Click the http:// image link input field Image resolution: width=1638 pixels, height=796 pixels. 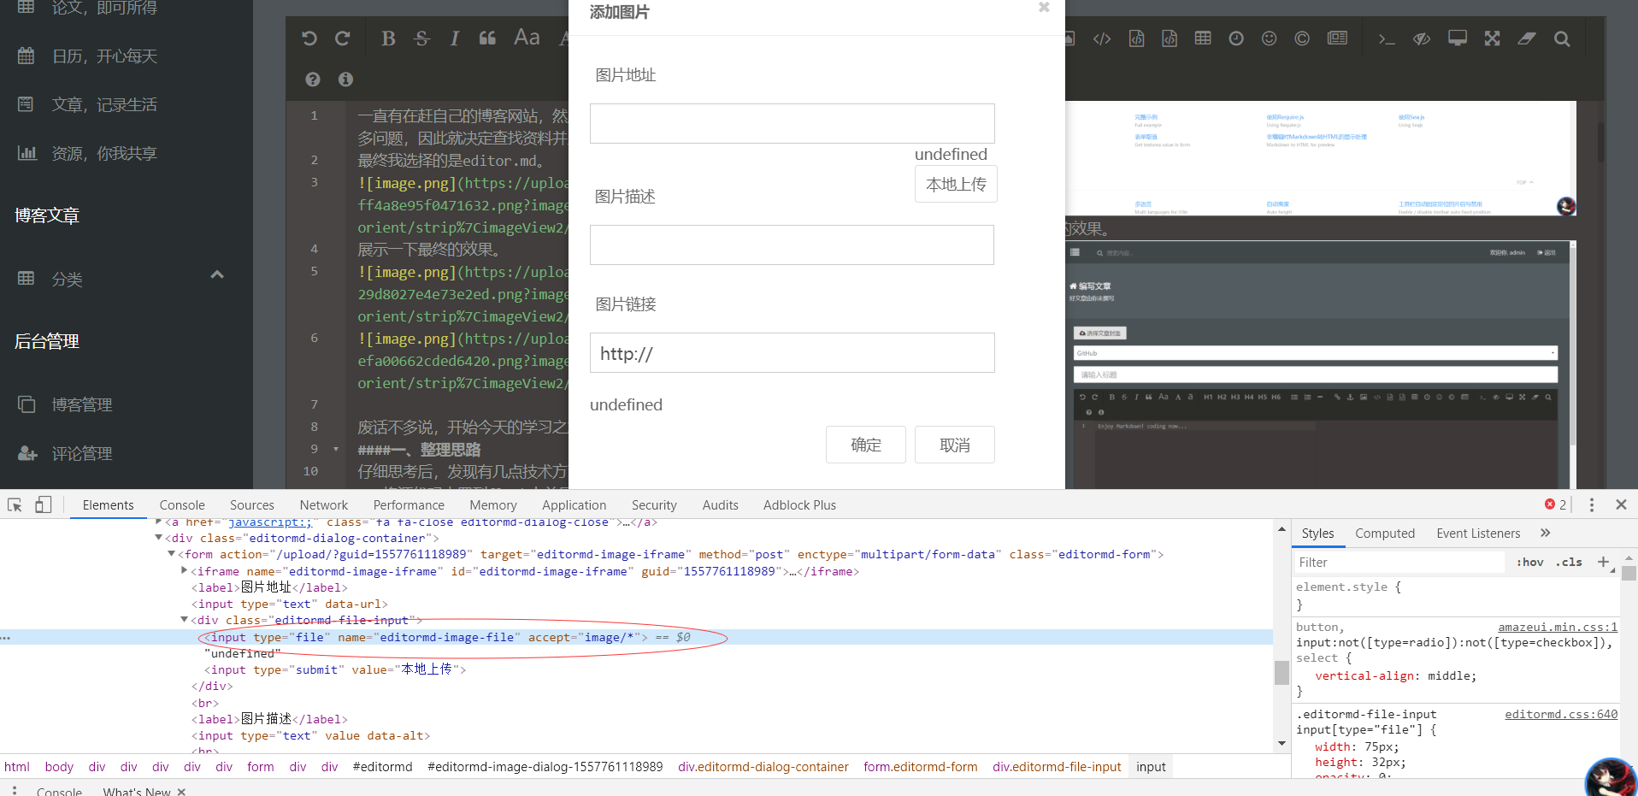coord(791,352)
